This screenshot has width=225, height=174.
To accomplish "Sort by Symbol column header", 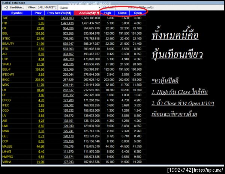I will coord(16,13).
